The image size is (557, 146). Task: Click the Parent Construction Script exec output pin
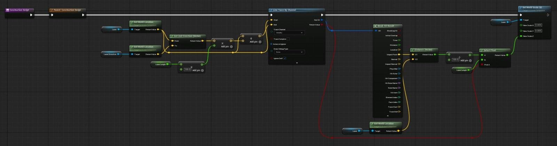coord(83,15)
